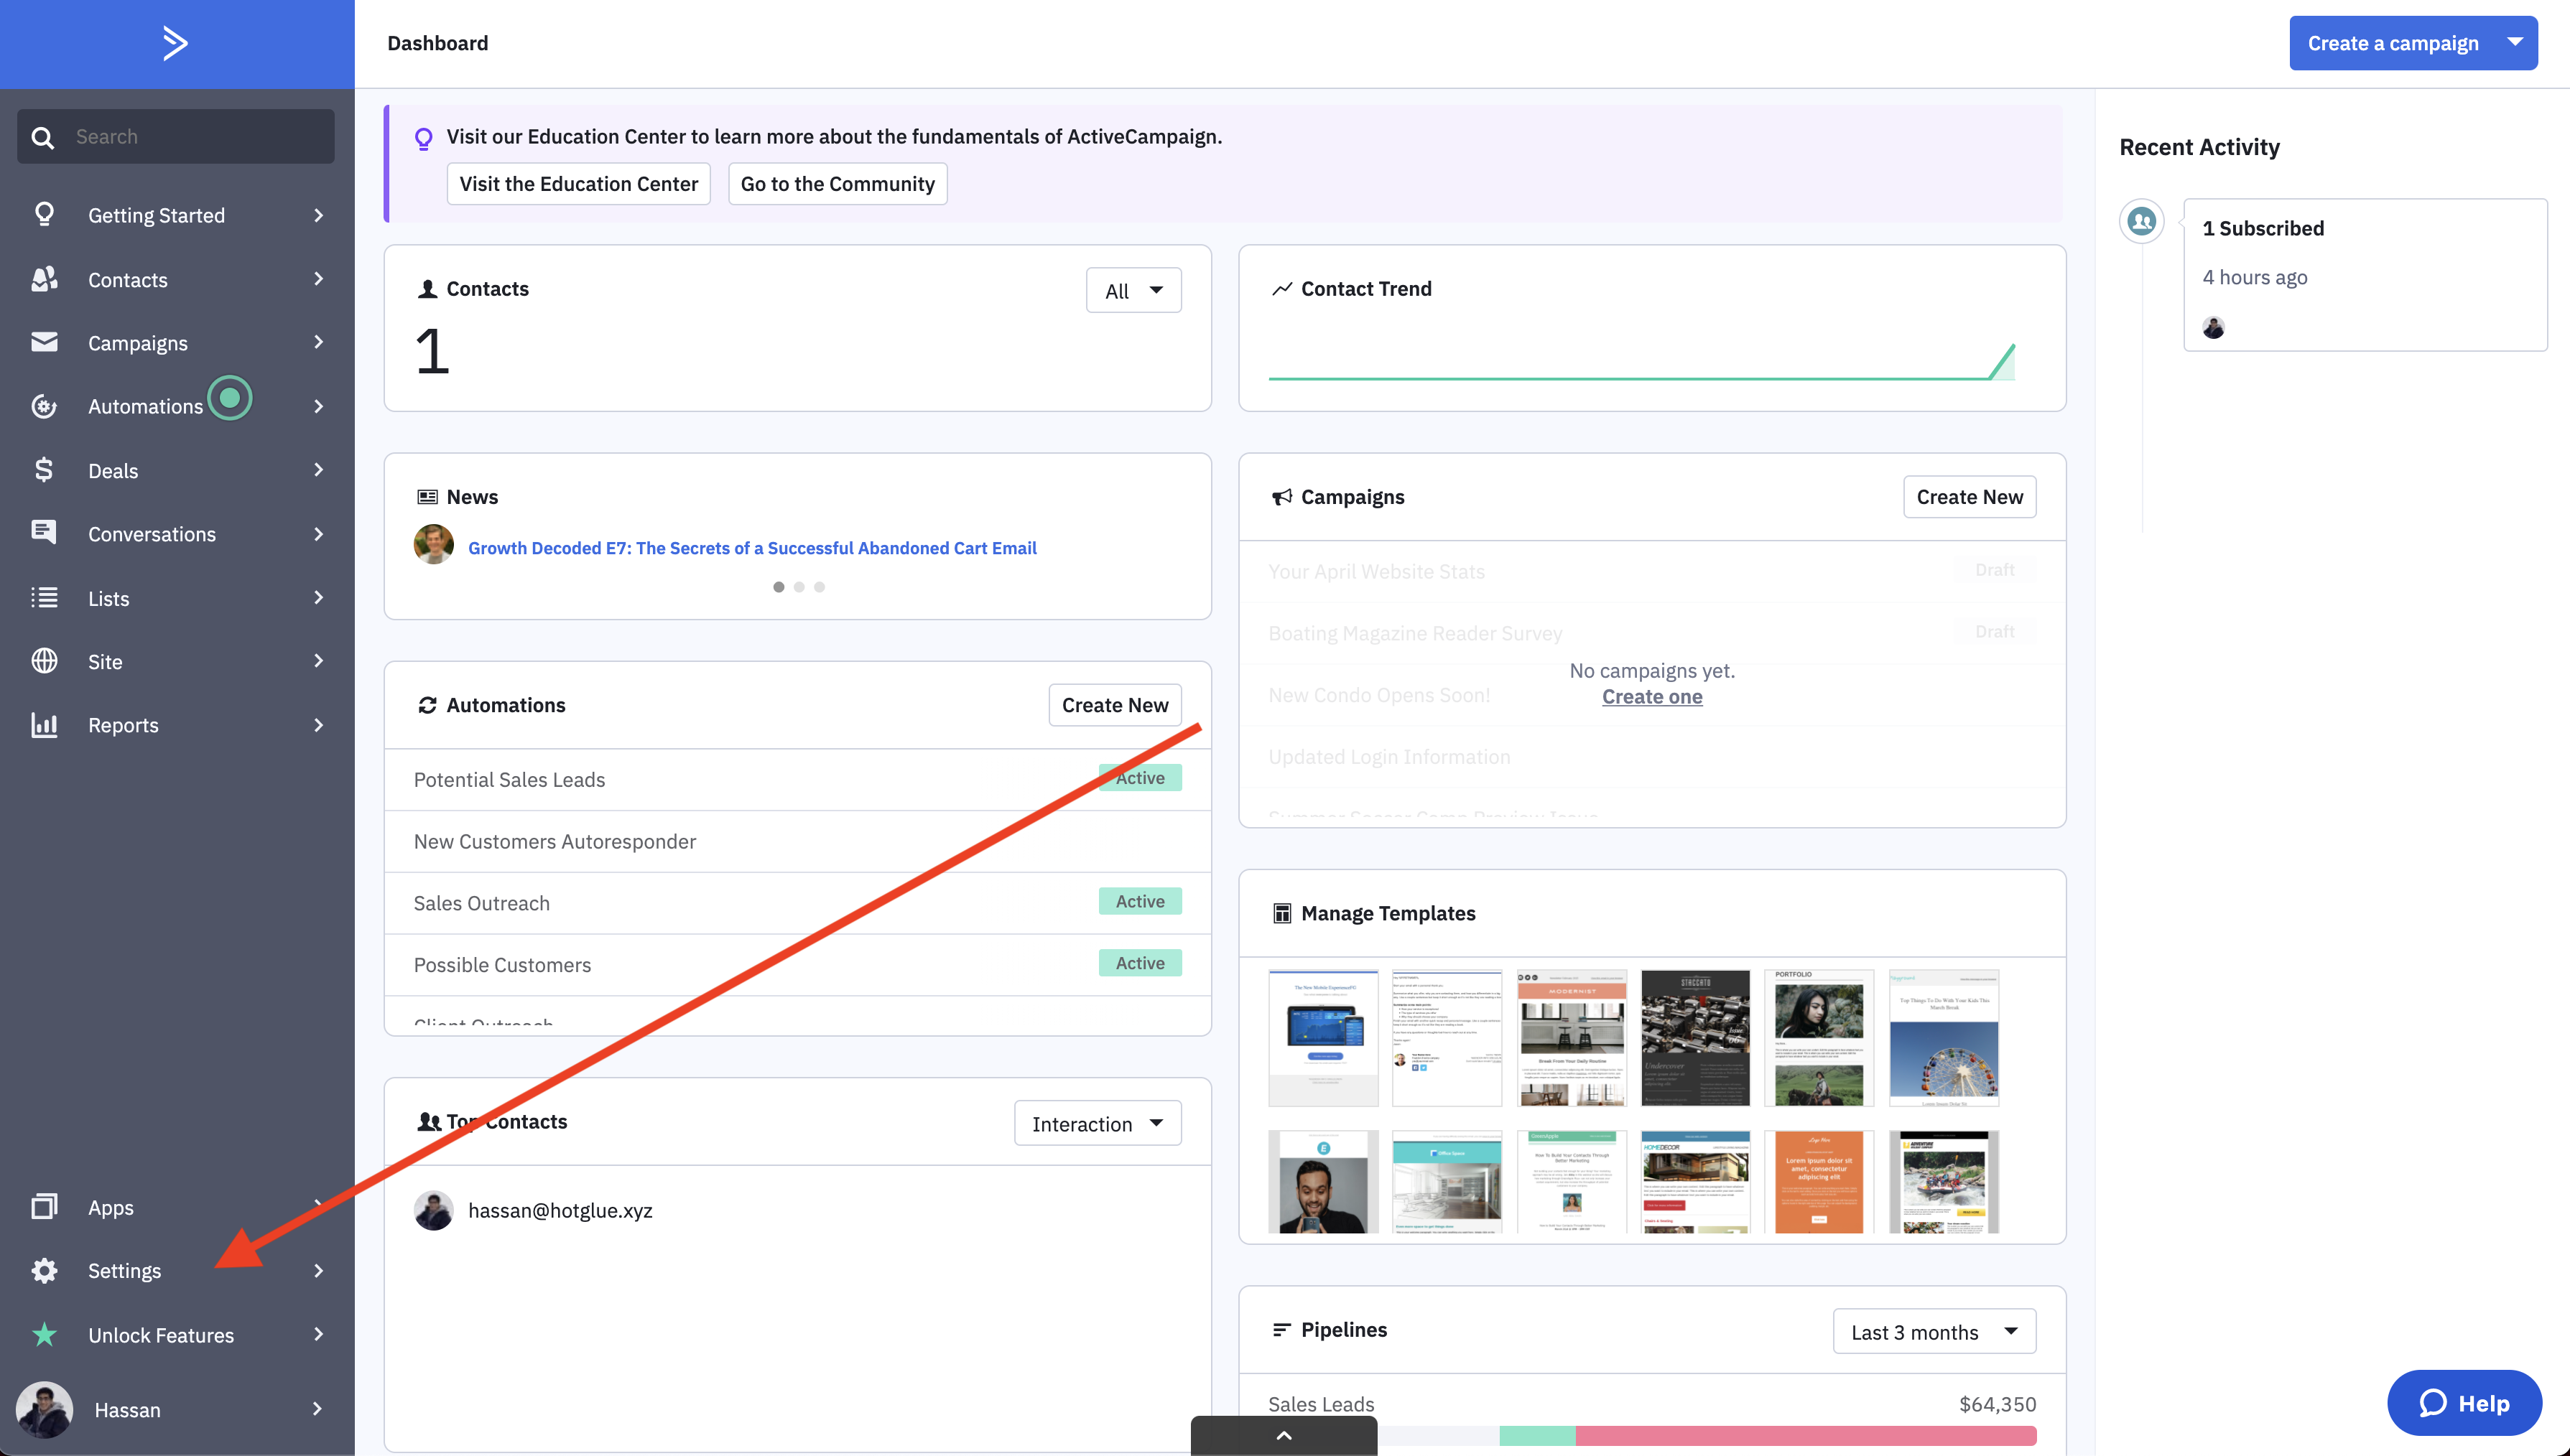Expand the Deals sidebar chevron
This screenshot has height=1456, width=2570.
(318, 470)
